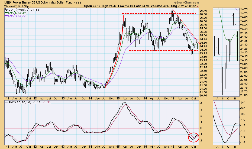Click the Chg -0.21 (-0.86%) reading
252x149 pixels.
tap(183, 6)
